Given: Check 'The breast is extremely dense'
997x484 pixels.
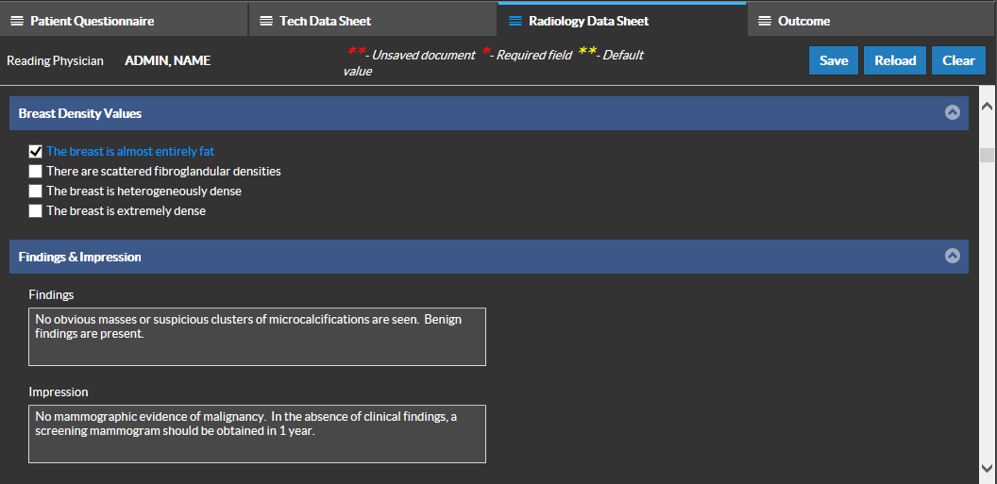Looking at the screenshot, I should coord(36,211).
